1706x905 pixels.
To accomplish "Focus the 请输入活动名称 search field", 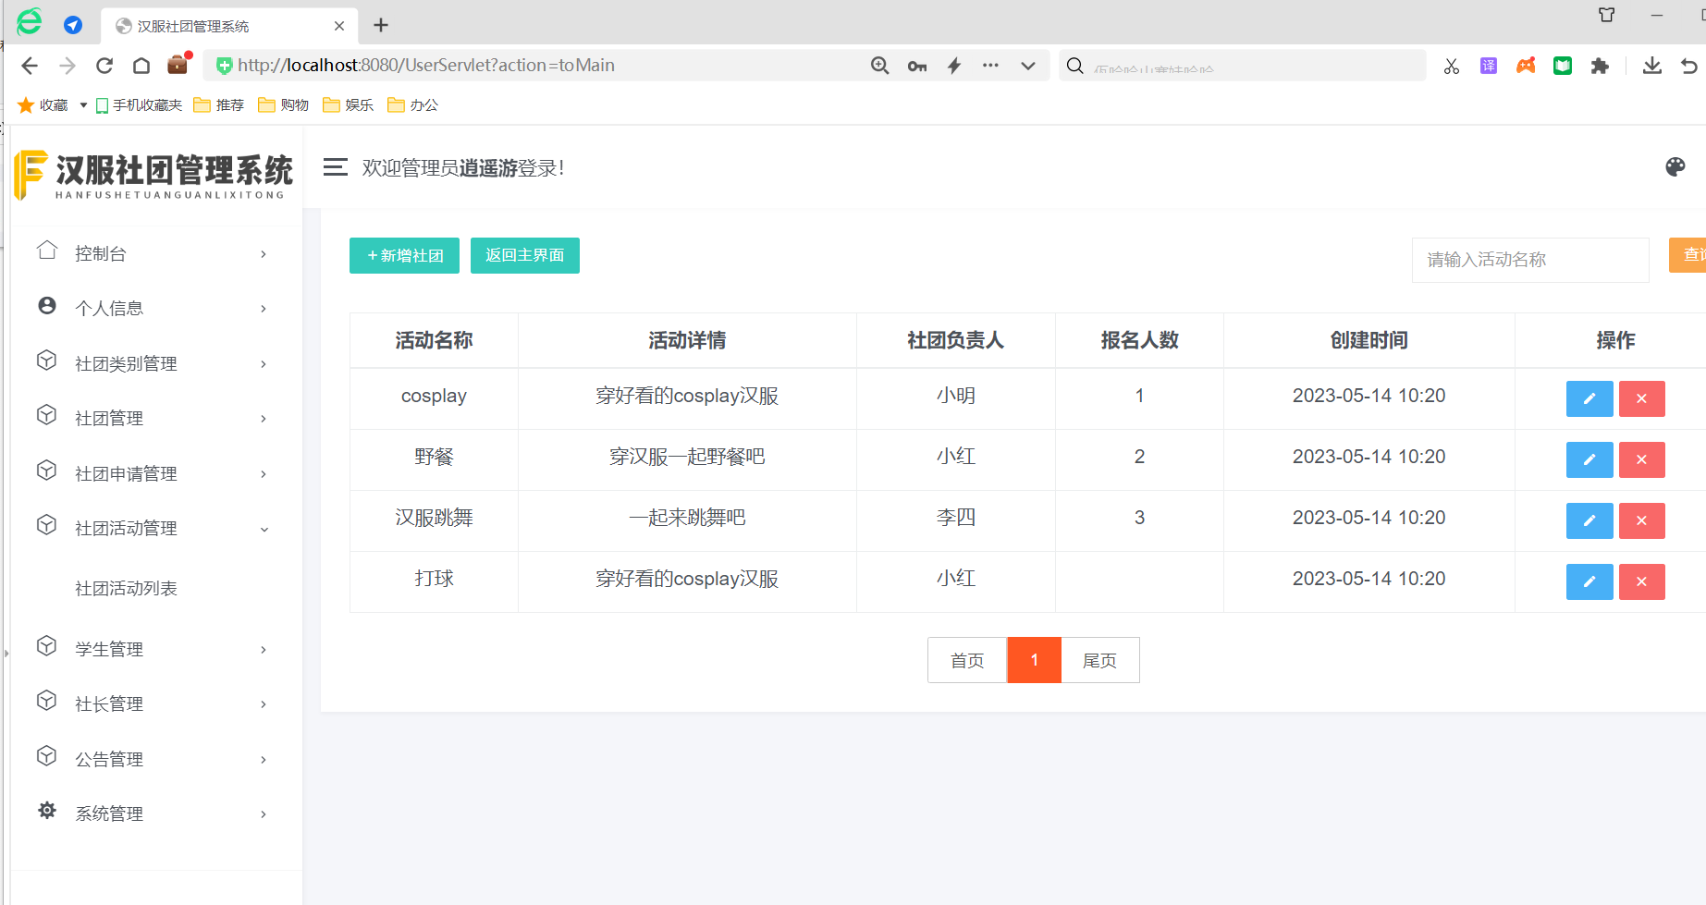I will [x=1530, y=260].
